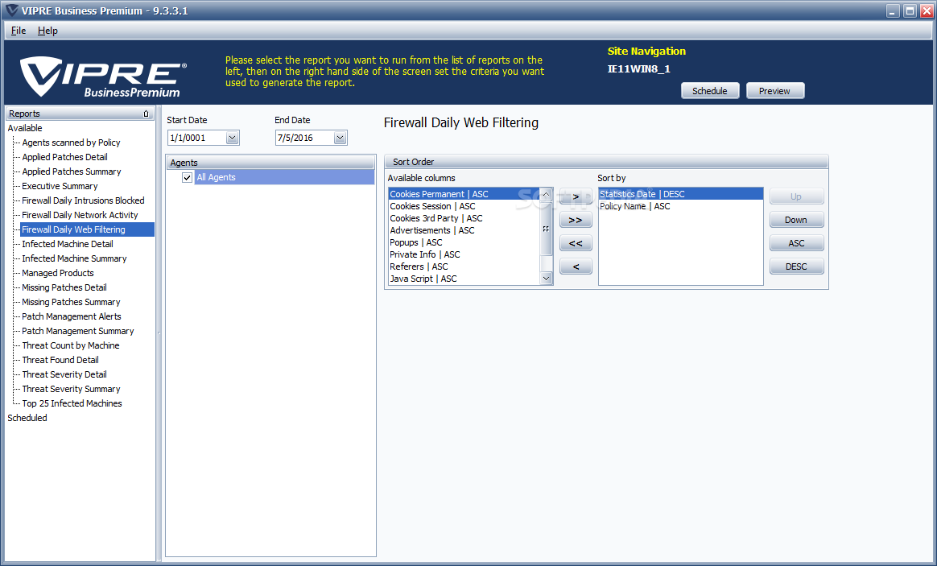937x566 pixels.
Task: Open the Start Date dropdown arrow
Action: point(233,138)
